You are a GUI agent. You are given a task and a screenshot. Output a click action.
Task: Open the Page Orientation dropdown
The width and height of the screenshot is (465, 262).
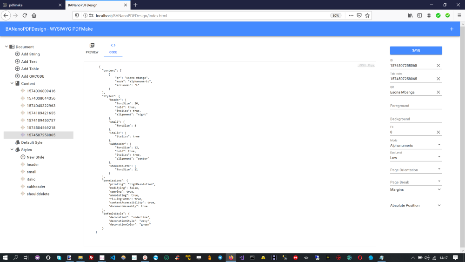coord(416,170)
